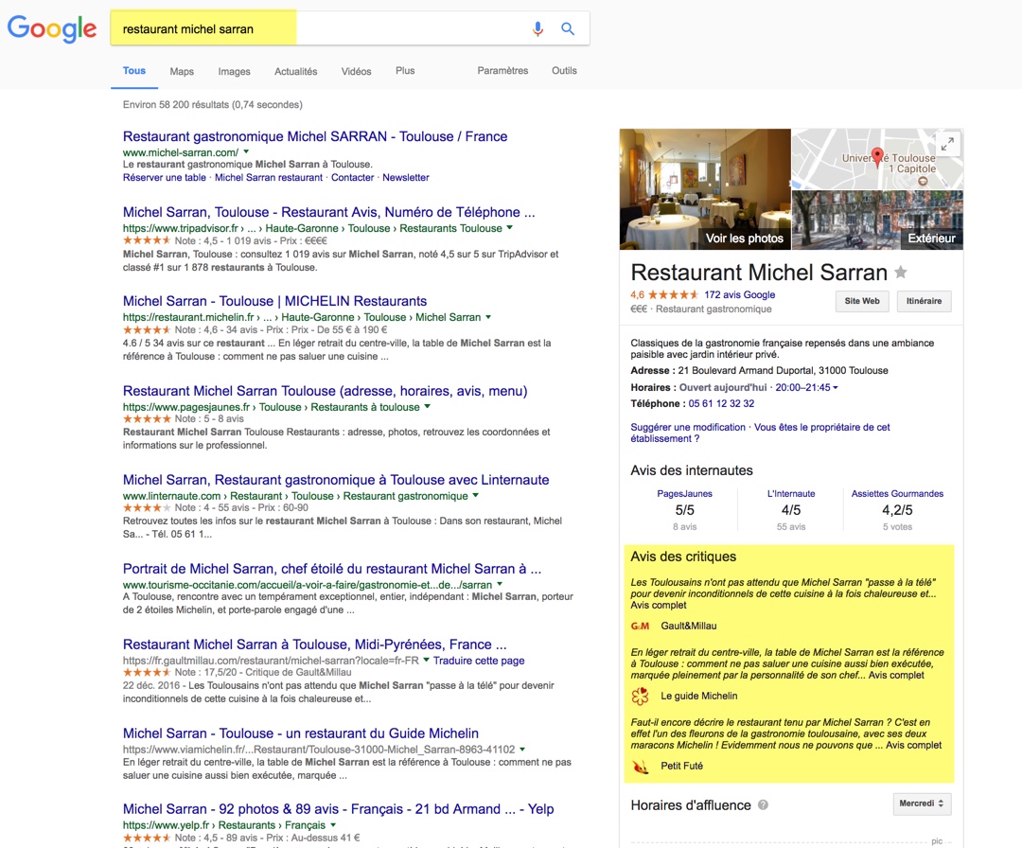Open the TripAdvisor Michel Sarran result

pyautogui.click(x=328, y=212)
